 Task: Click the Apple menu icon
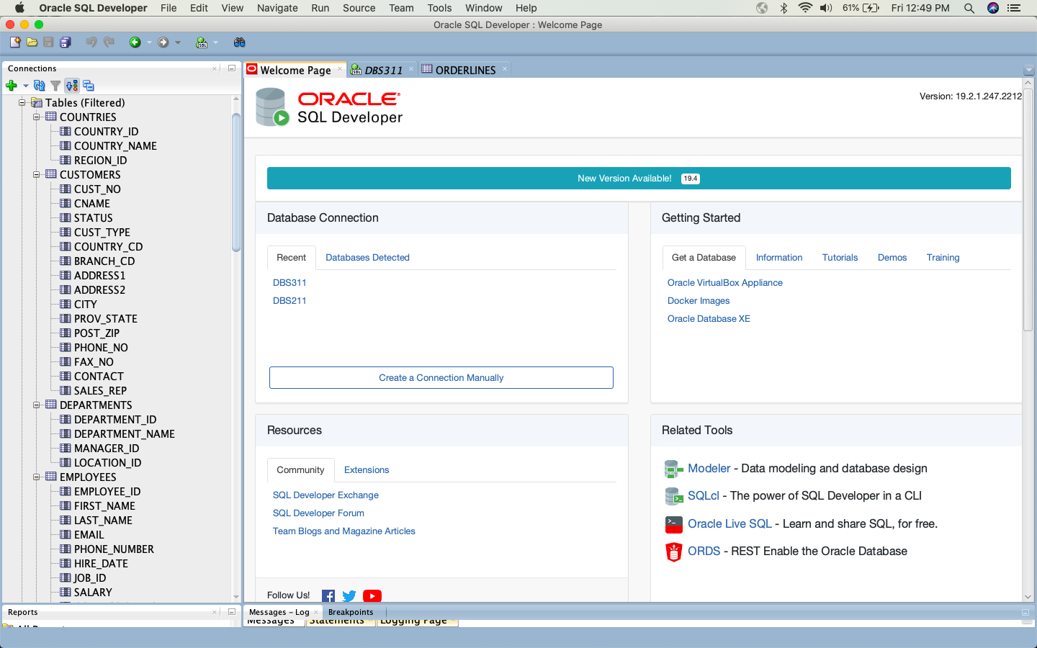click(x=19, y=8)
